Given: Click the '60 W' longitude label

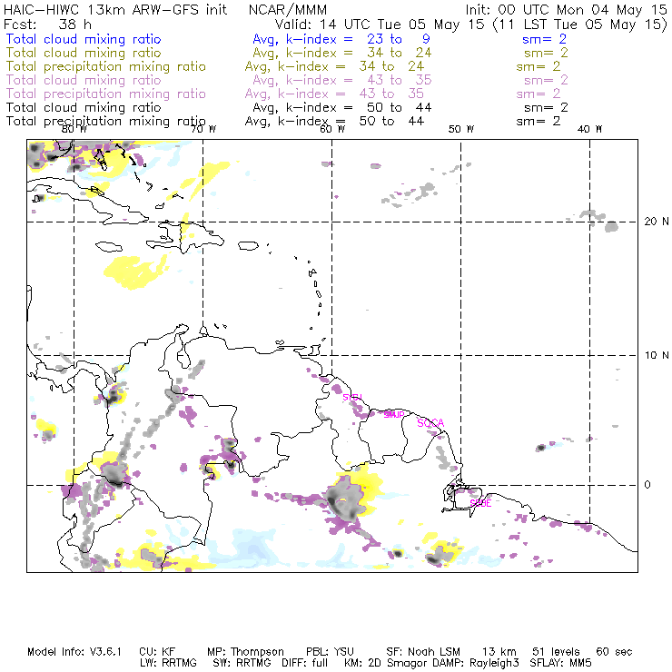Looking at the screenshot, I should coord(332,129).
